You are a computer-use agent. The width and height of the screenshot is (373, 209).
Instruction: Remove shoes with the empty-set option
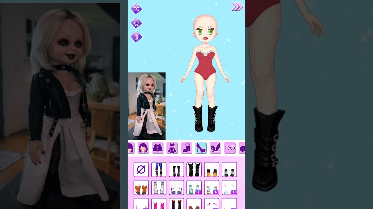pos(141,170)
